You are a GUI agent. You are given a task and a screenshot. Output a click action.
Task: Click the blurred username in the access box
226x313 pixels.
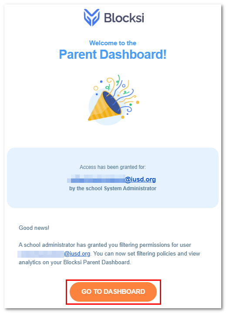tap(96, 179)
